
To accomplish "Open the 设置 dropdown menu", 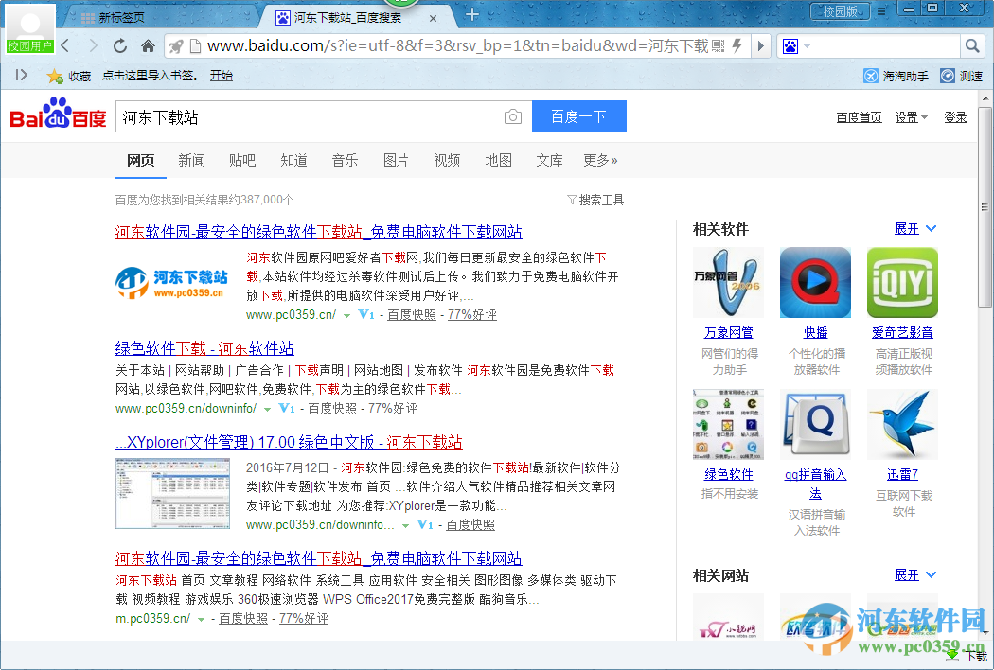I will [911, 117].
